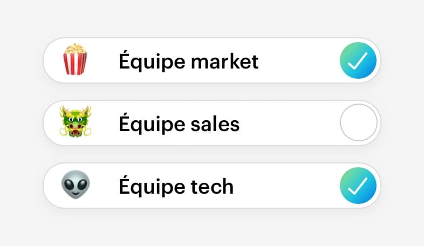Click the grey alien emoji icon
Screen dimensions: 424x246
(76, 184)
